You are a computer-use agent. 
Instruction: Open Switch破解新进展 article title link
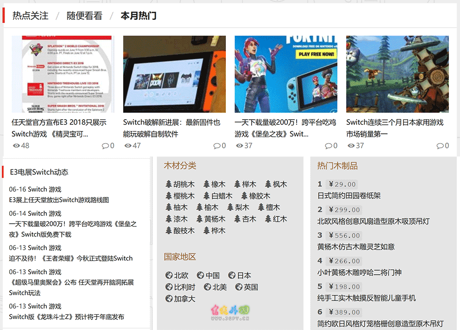click(x=172, y=128)
